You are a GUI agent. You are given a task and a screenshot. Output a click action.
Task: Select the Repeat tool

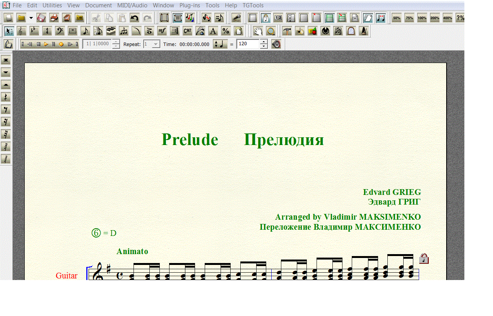click(x=175, y=31)
